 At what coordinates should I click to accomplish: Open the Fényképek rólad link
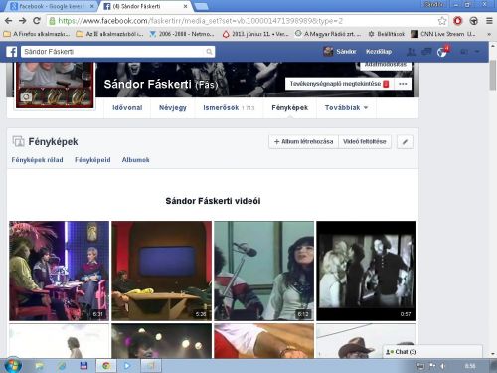tap(37, 160)
